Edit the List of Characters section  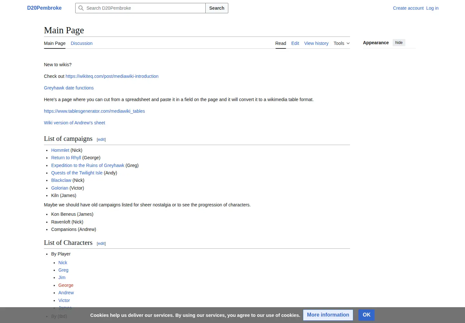click(101, 244)
